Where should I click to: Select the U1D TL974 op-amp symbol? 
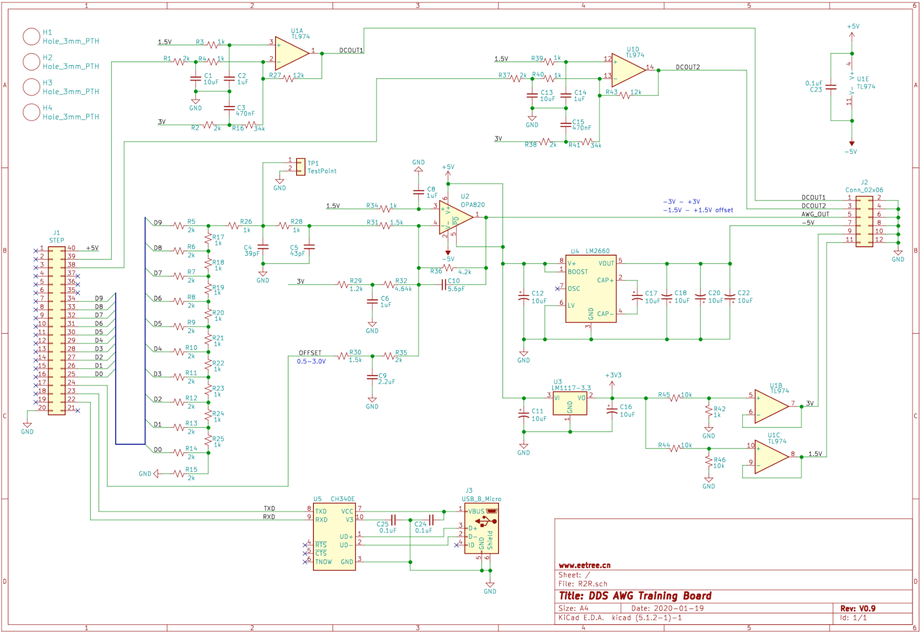click(628, 70)
